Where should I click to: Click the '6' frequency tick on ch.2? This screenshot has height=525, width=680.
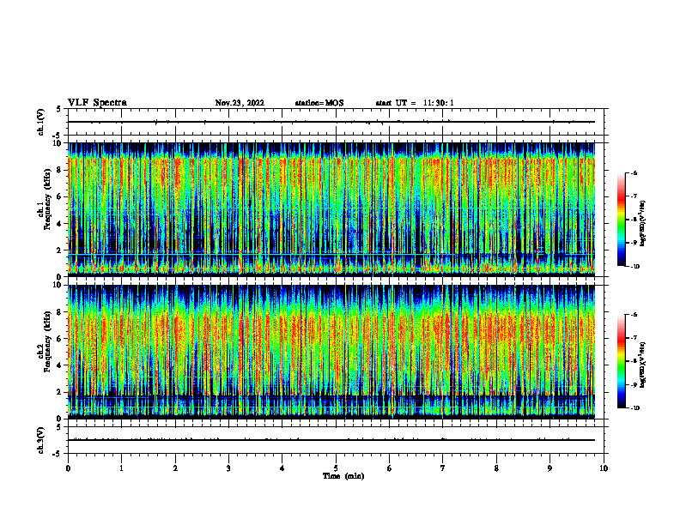59,339
